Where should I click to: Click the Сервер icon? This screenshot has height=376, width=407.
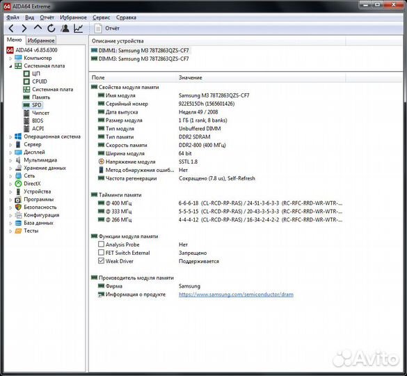(x=18, y=144)
